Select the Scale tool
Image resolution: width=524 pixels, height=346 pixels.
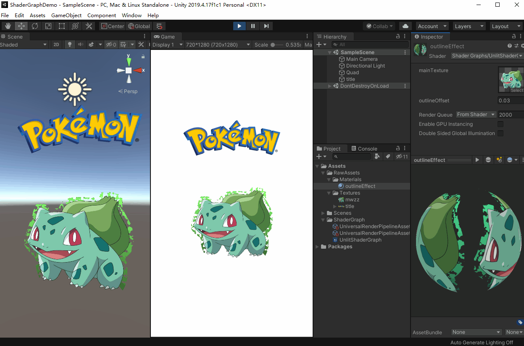[x=48, y=26]
